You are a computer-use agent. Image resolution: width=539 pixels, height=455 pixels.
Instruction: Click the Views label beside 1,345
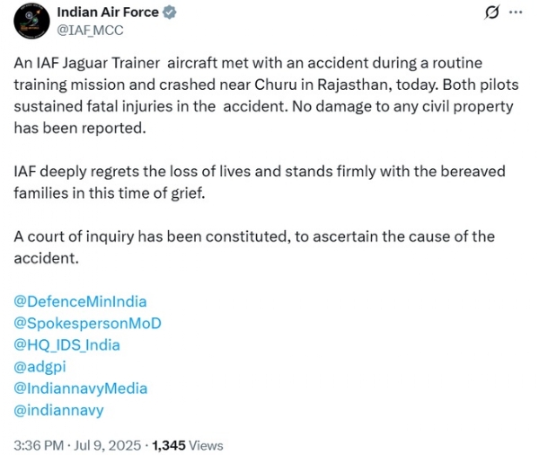coord(206,445)
